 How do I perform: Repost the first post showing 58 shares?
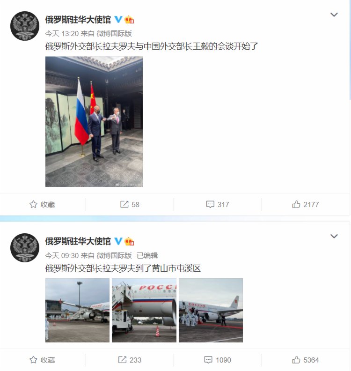click(x=130, y=204)
